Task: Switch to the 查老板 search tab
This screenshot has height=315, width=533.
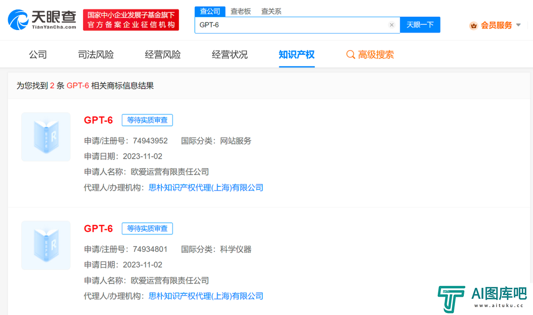Action: tap(241, 11)
